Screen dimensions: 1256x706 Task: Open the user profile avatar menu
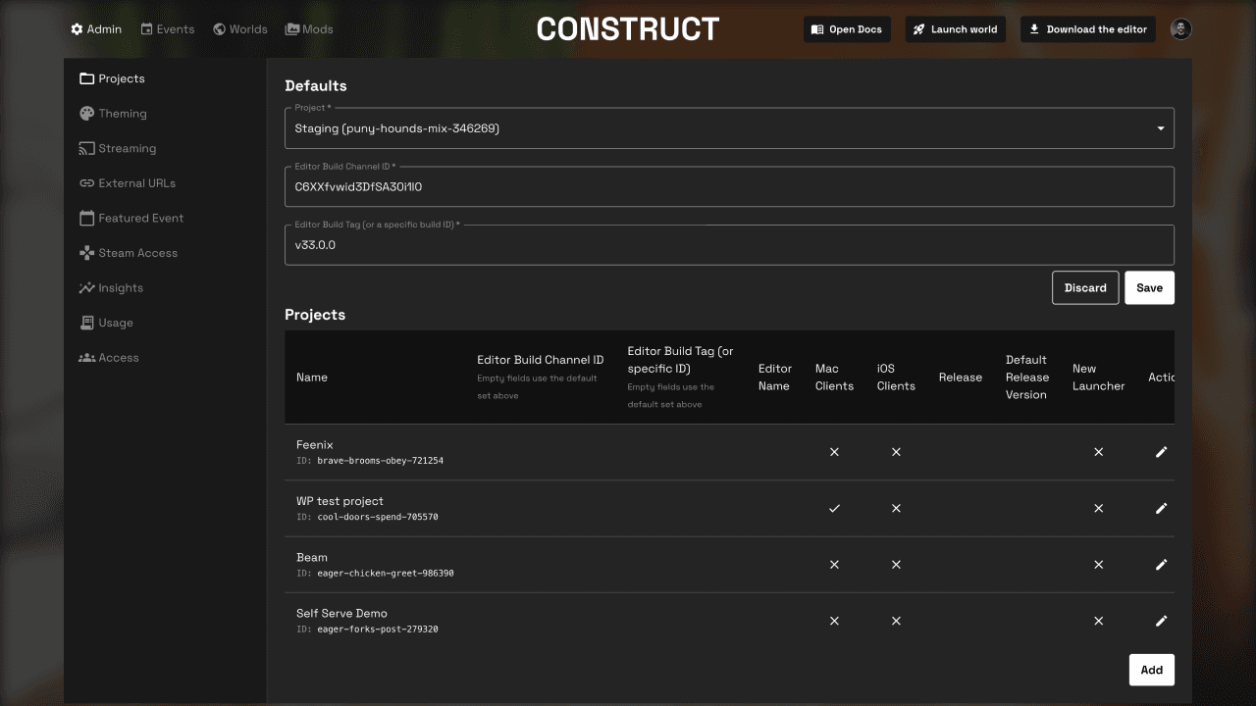point(1180,28)
